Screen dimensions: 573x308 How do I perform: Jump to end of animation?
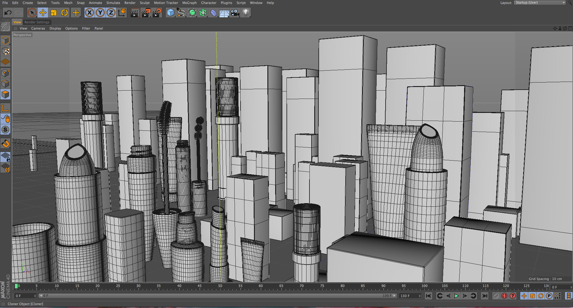click(485, 296)
